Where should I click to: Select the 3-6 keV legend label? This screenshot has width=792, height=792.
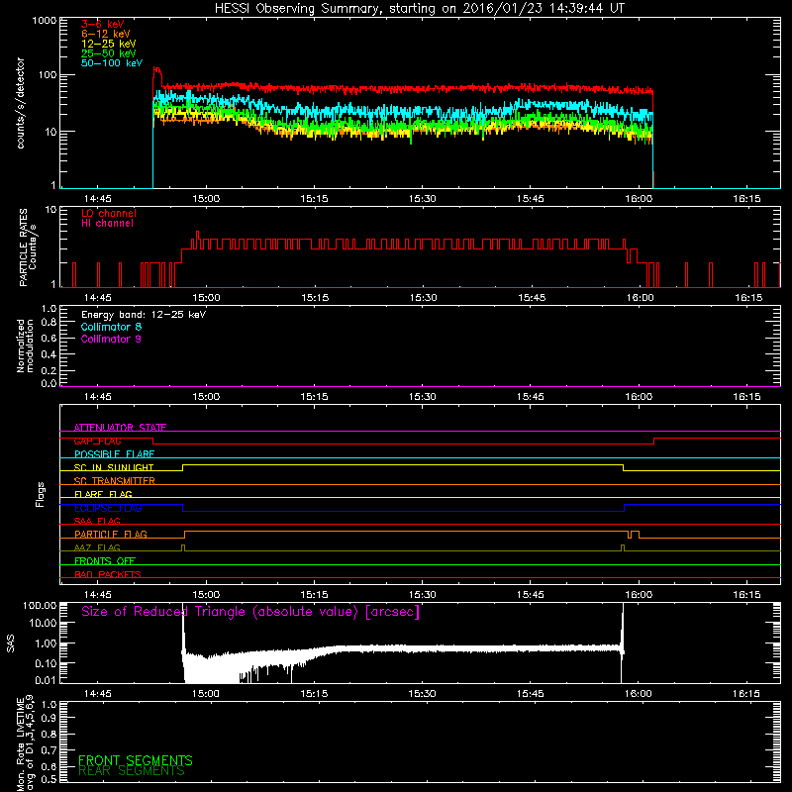[102, 24]
